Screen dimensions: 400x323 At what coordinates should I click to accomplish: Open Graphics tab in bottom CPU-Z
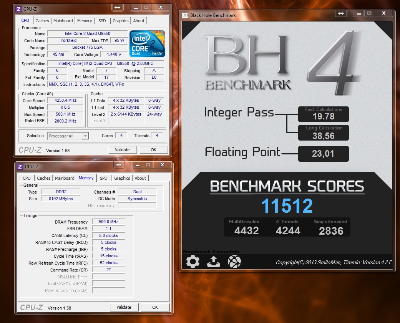coord(122,178)
